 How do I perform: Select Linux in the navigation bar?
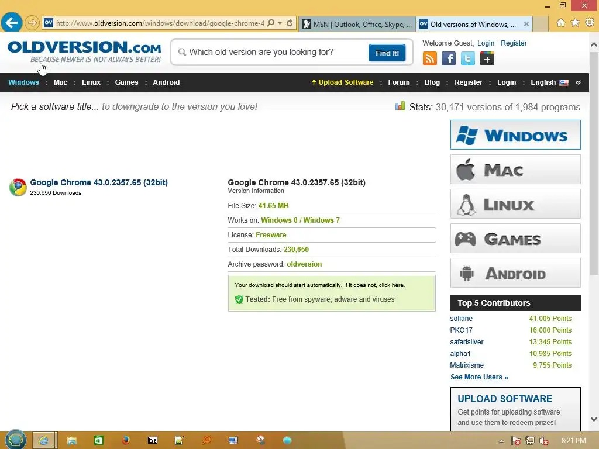coord(91,82)
